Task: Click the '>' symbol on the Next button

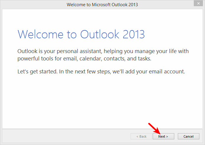Action: tap(167, 136)
